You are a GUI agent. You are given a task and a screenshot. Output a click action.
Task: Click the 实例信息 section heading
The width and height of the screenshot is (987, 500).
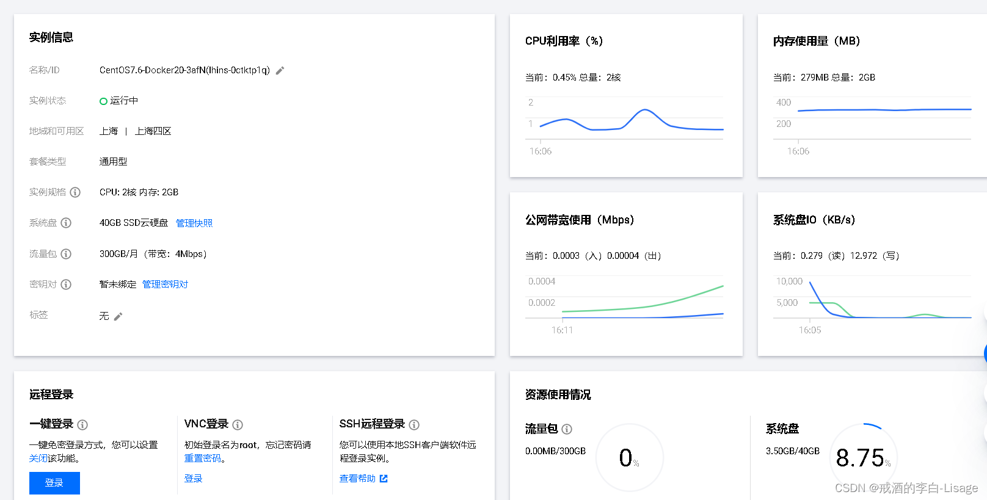tap(51, 37)
